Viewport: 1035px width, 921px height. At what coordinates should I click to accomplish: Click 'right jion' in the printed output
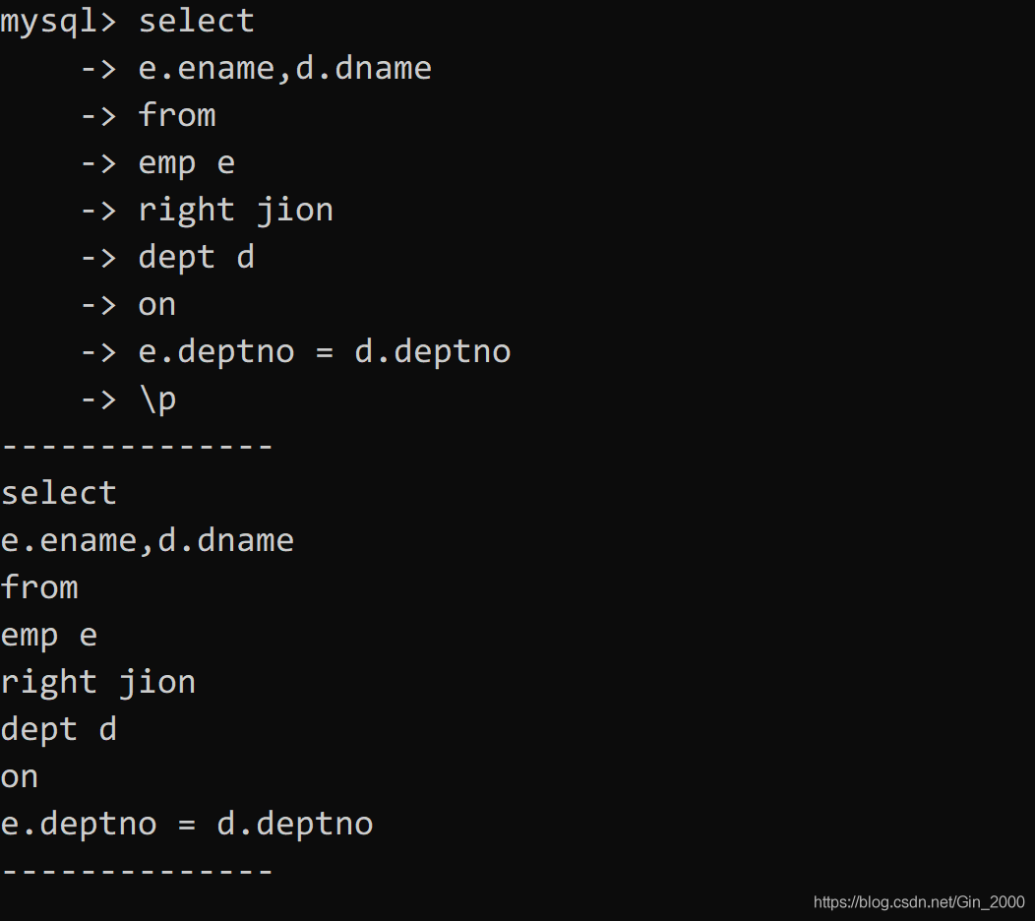pyautogui.click(x=98, y=683)
